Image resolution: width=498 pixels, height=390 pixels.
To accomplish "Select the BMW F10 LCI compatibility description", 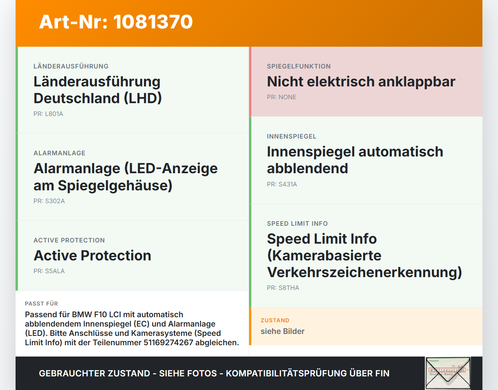I will [x=132, y=329].
